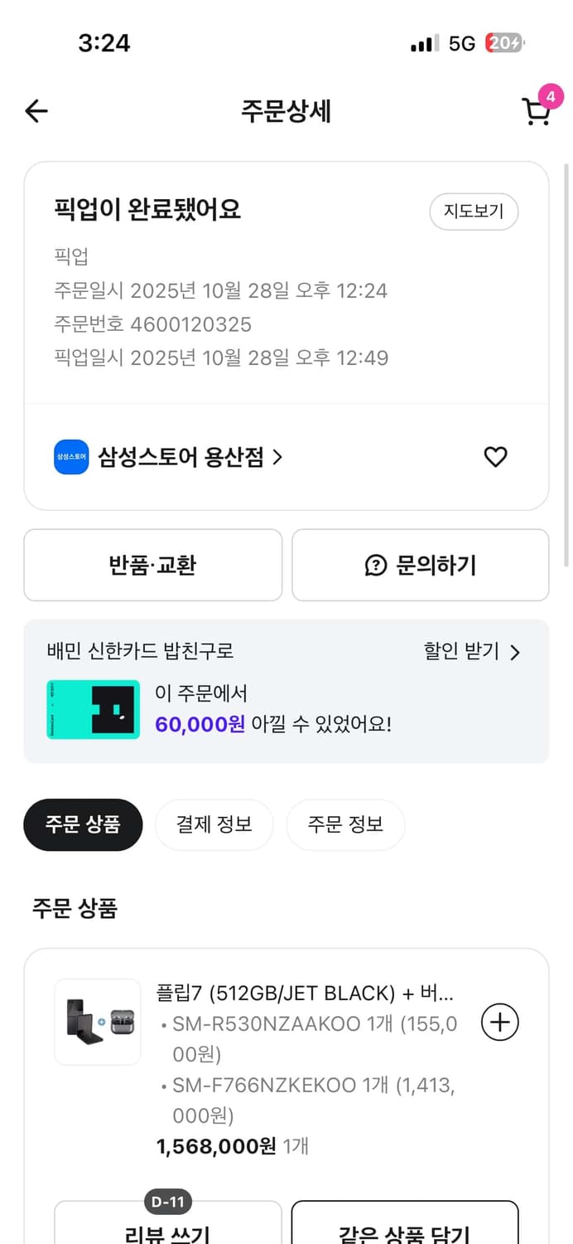Screen dimensions: 573x1244
Task: Tap the back arrow to return
Action: tap(36, 110)
